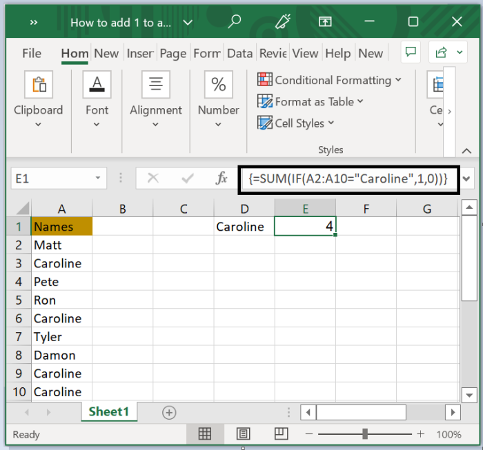Open the Comments speech bubble button
Viewport: 483px width, 450px height.
click(x=411, y=53)
